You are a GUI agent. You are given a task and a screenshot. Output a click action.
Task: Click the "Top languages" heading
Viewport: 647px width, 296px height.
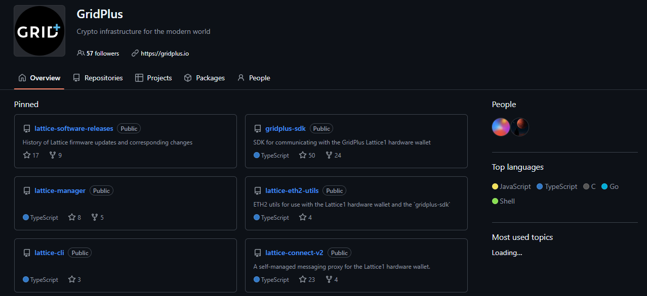coord(518,167)
